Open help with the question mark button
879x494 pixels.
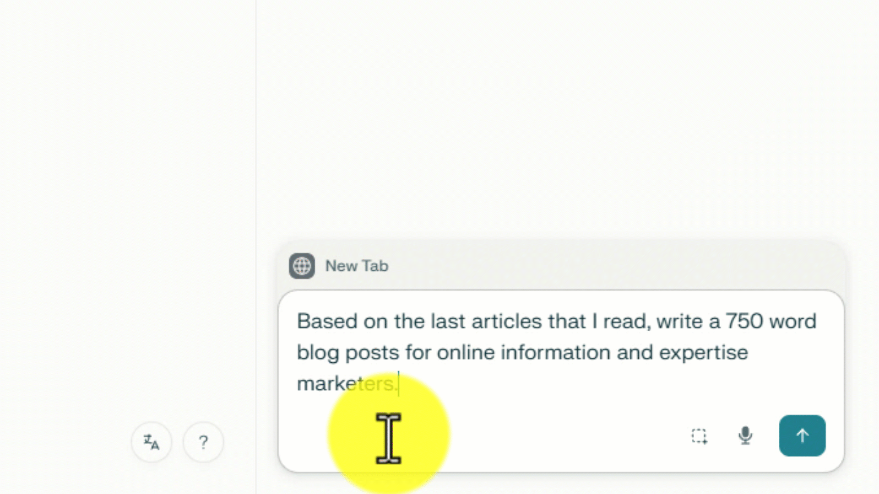[203, 442]
